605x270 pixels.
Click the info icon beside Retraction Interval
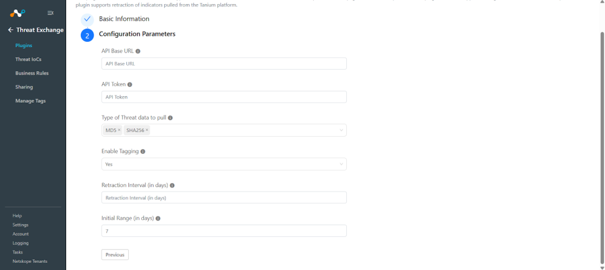172,185
